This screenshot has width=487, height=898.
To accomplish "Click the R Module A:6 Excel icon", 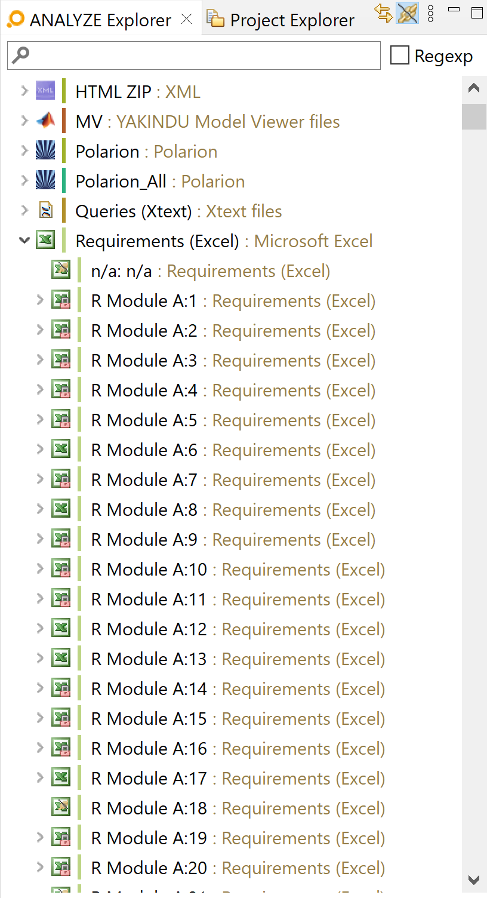I will click(x=61, y=449).
